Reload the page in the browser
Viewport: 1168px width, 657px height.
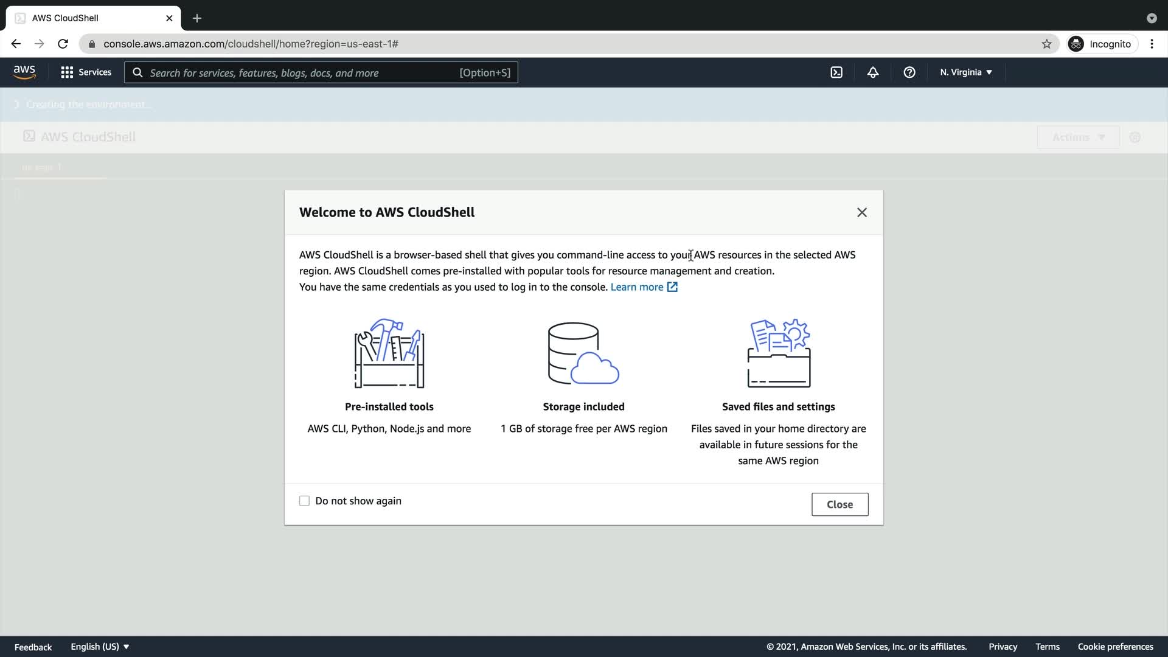coord(63,44)
